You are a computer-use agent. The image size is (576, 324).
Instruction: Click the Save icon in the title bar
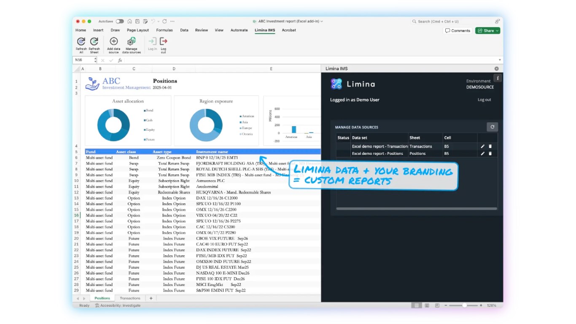point(137,22)
